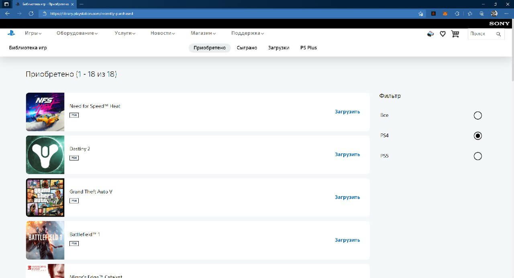Expand the Поддержка menu
Viewport: 514px width, 278px height.
coord(248,33)
